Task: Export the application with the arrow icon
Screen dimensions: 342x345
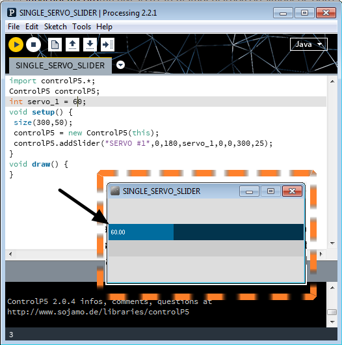Action: pyautogui.click(x=107, y=45)
